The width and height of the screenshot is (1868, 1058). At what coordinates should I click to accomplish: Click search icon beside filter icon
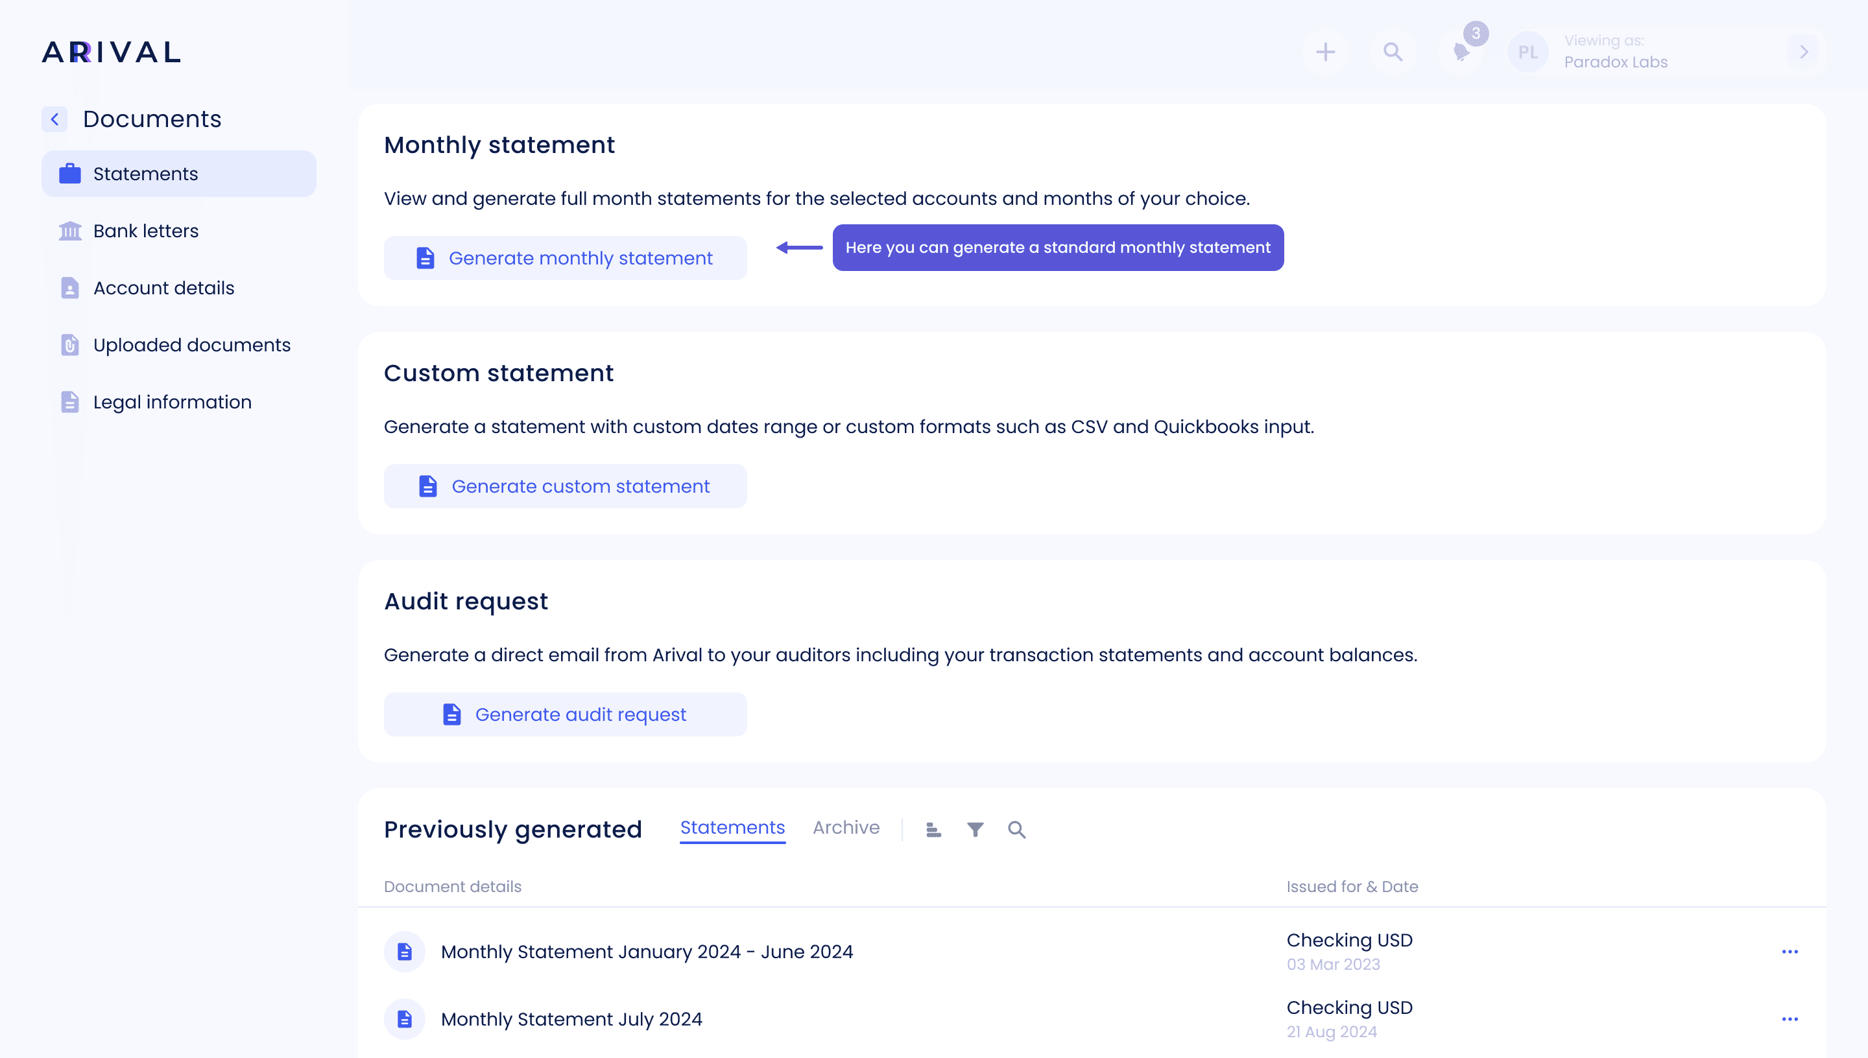click(1016, 829)
